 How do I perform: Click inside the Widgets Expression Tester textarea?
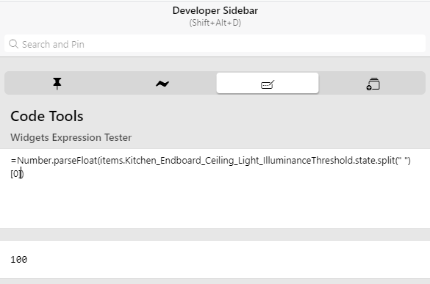(x=215, y=189)
